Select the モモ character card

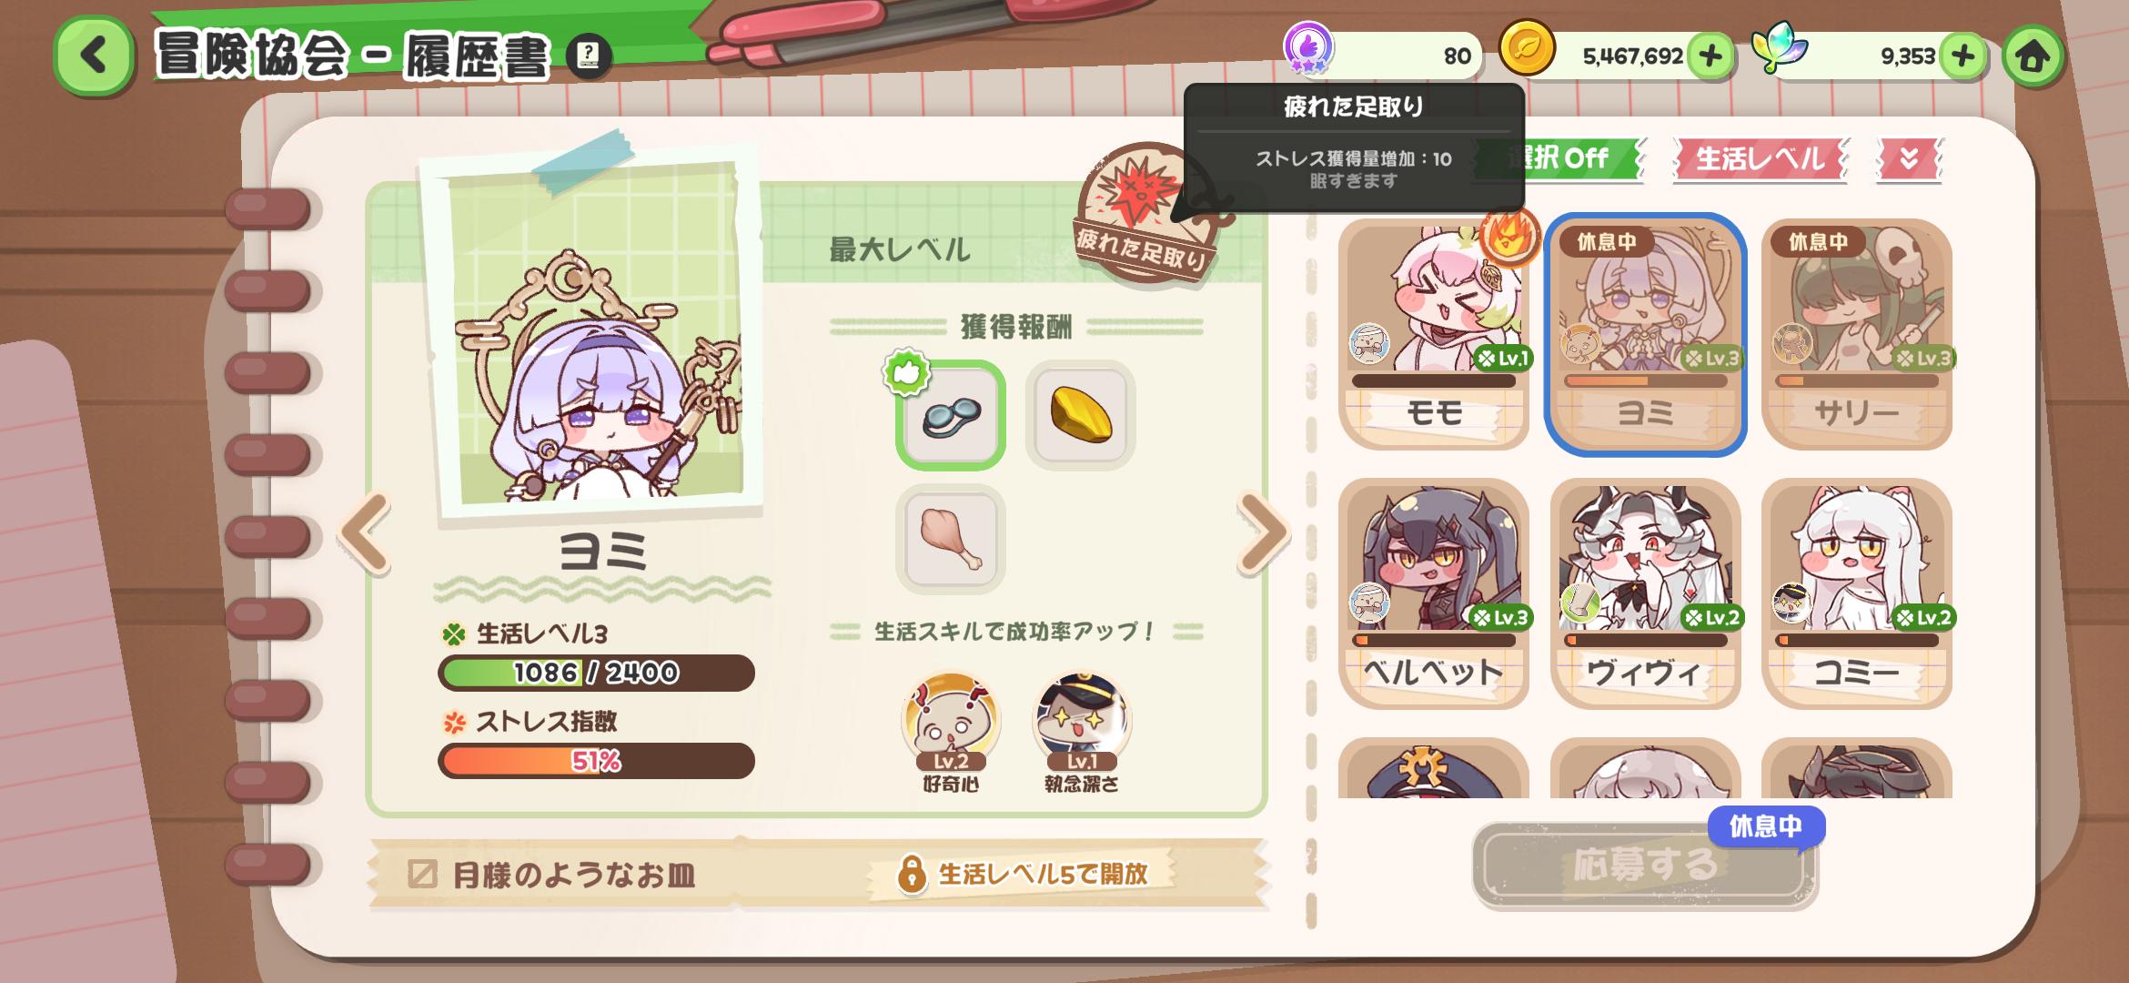tap(1434, 334)
